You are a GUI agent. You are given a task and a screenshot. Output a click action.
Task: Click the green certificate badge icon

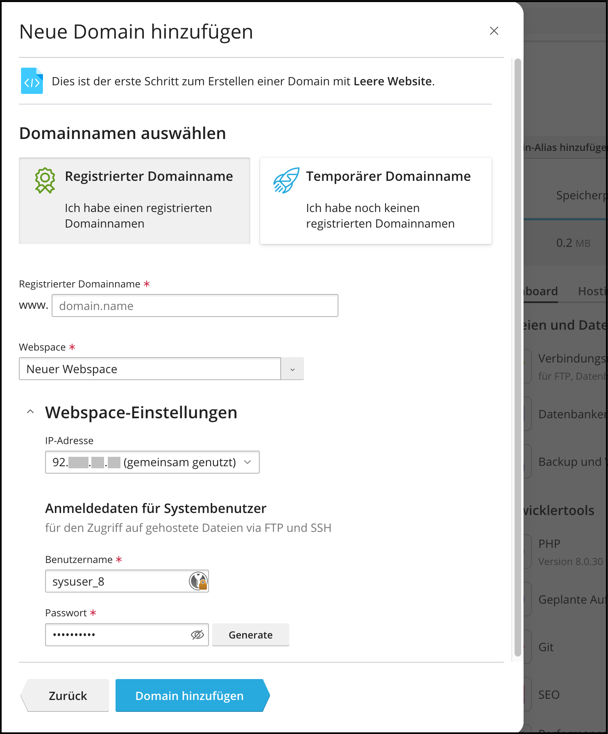(x=45, y=180)
